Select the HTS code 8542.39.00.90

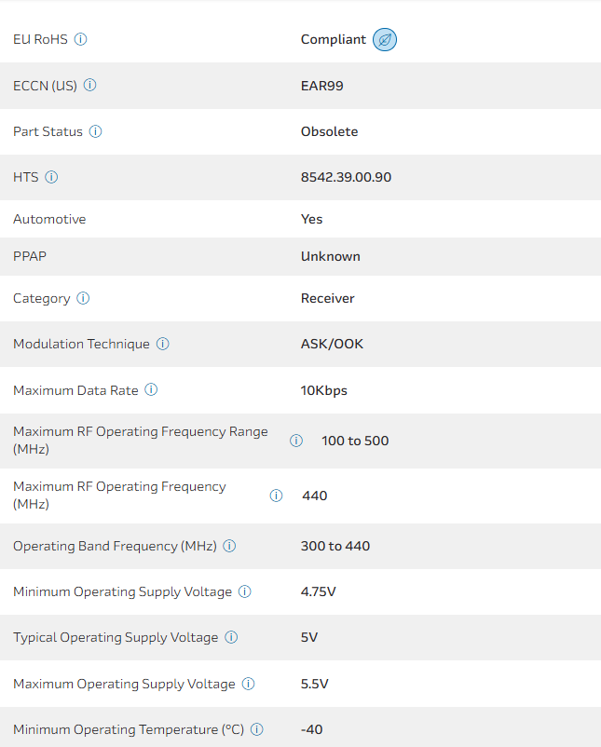click(346, 177)
